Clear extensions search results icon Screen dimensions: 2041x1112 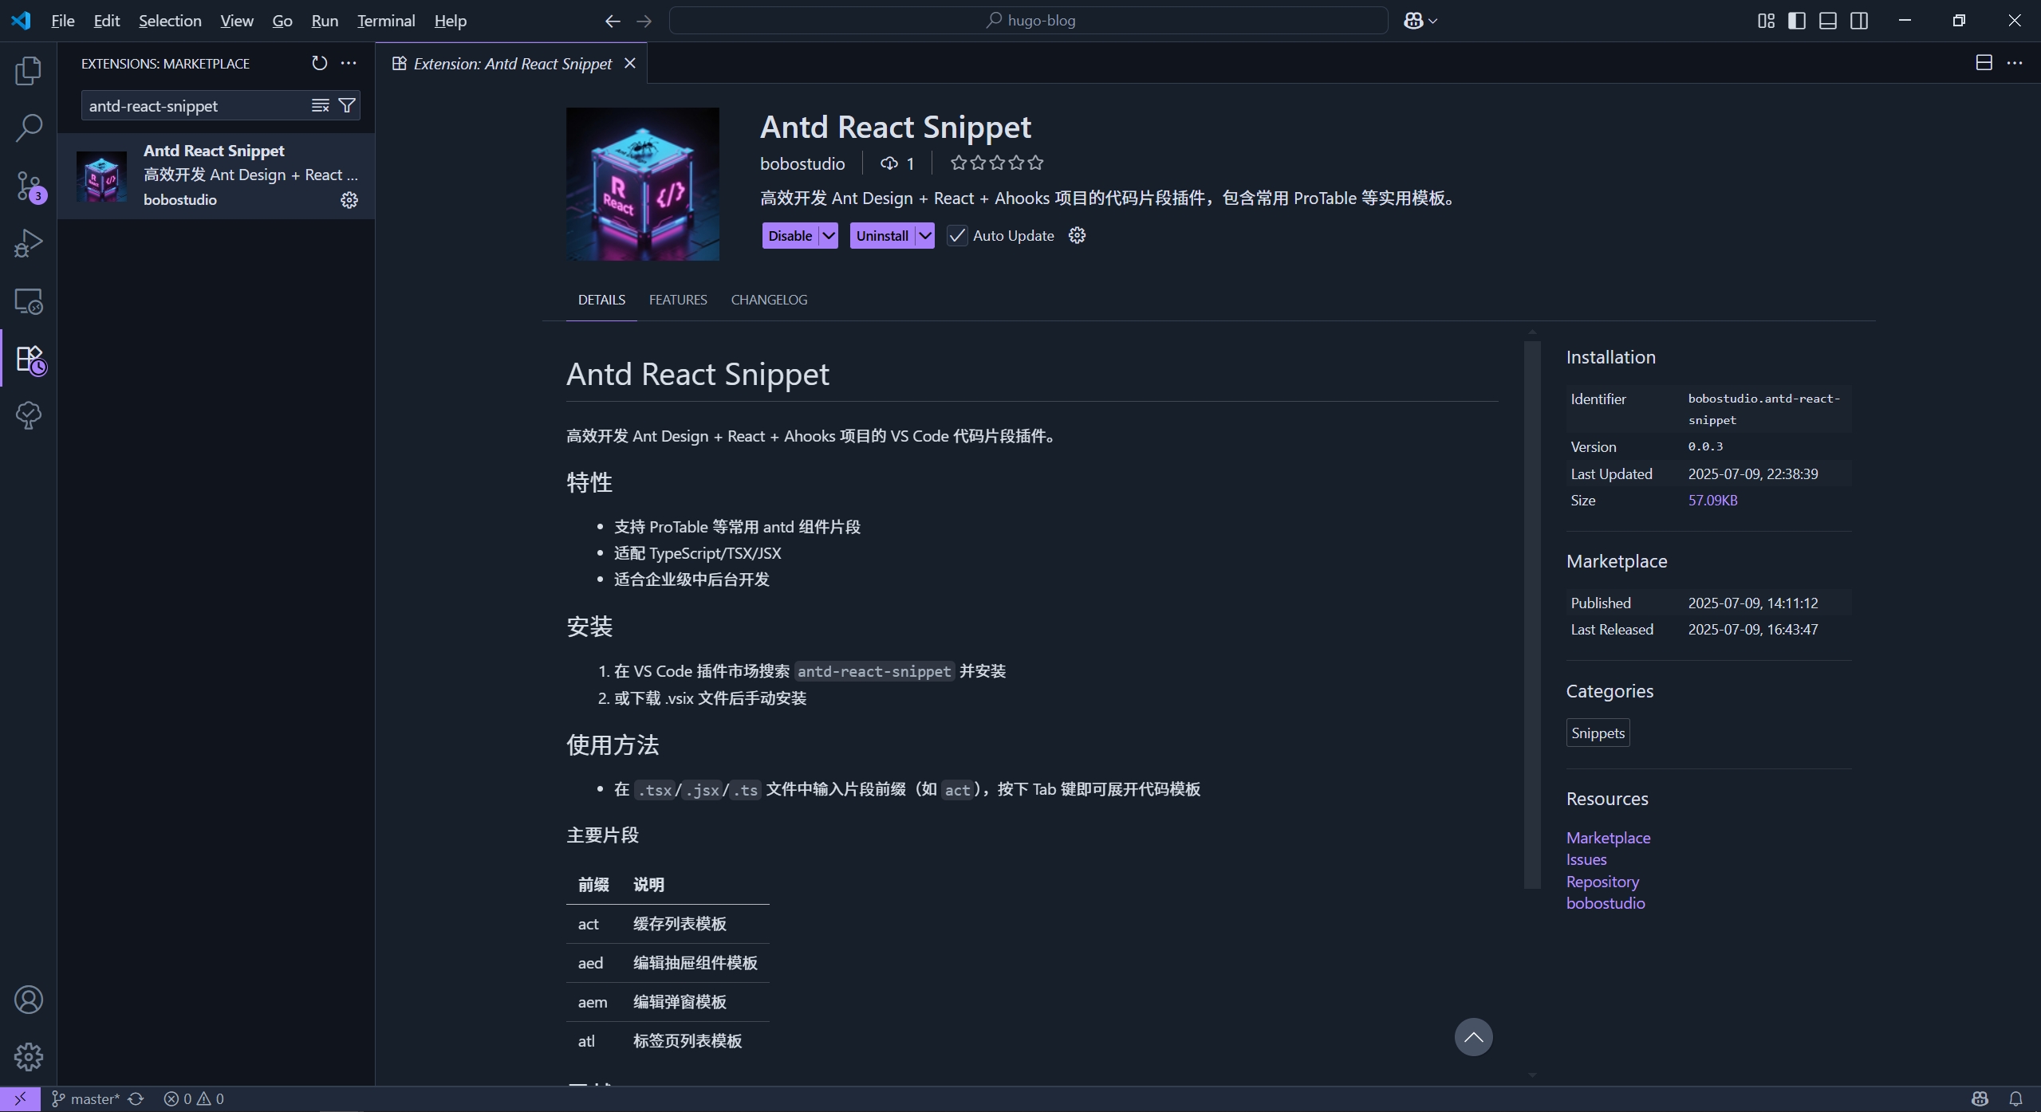tap(320, 105)
